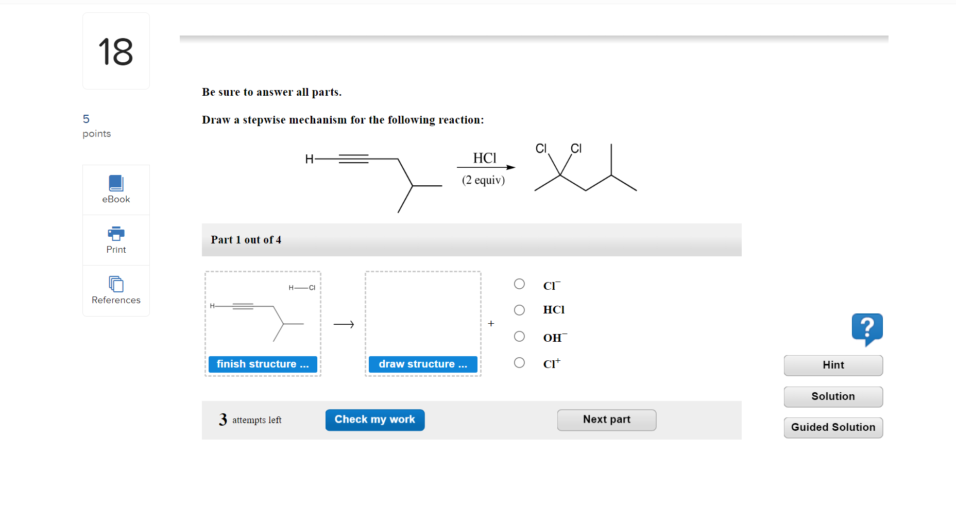Select the HCl answer option

519,310
